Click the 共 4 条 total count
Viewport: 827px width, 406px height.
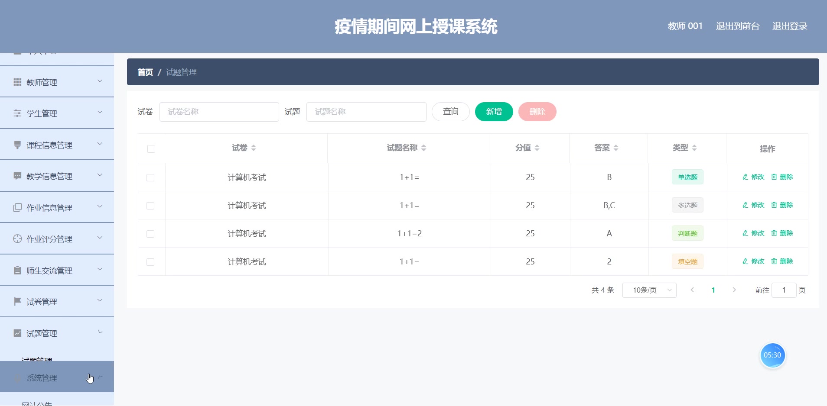(x=603, y=290)
